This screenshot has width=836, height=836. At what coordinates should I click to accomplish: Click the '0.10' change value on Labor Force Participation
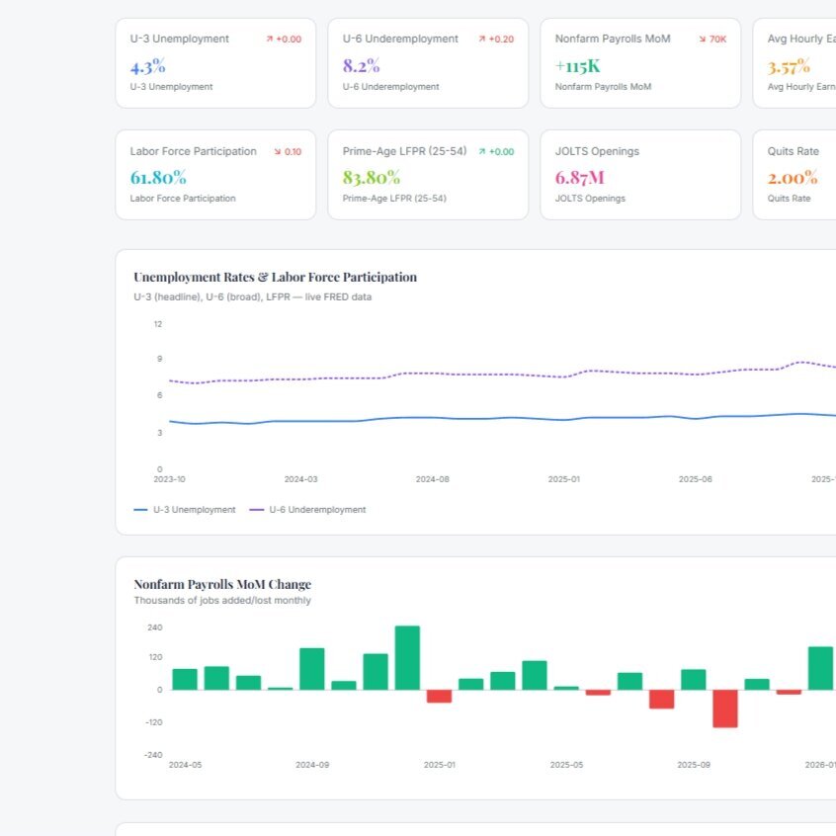tap(293, 151)
